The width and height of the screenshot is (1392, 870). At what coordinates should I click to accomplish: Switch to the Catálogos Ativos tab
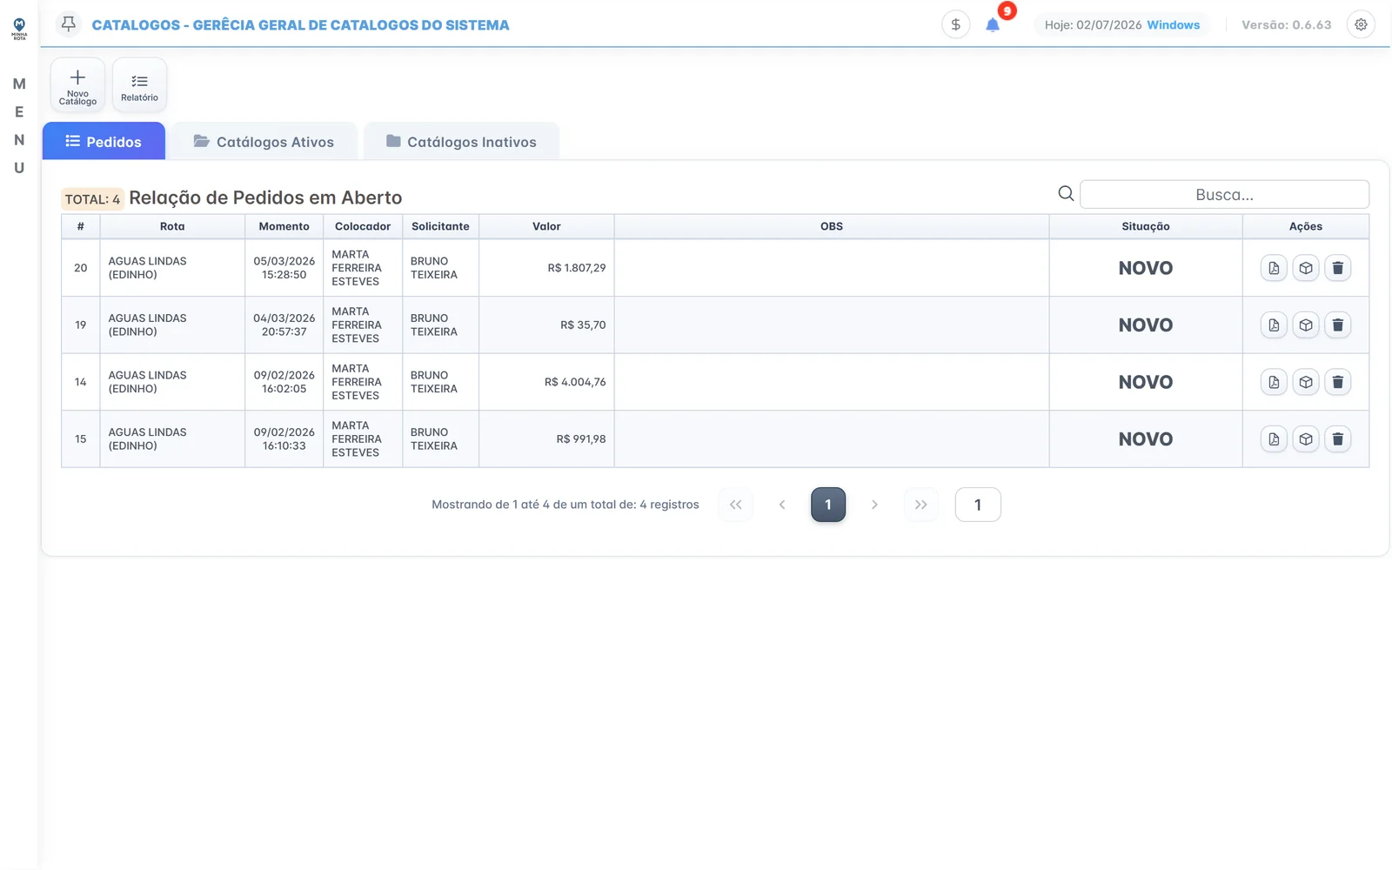[x=264, y=141]
